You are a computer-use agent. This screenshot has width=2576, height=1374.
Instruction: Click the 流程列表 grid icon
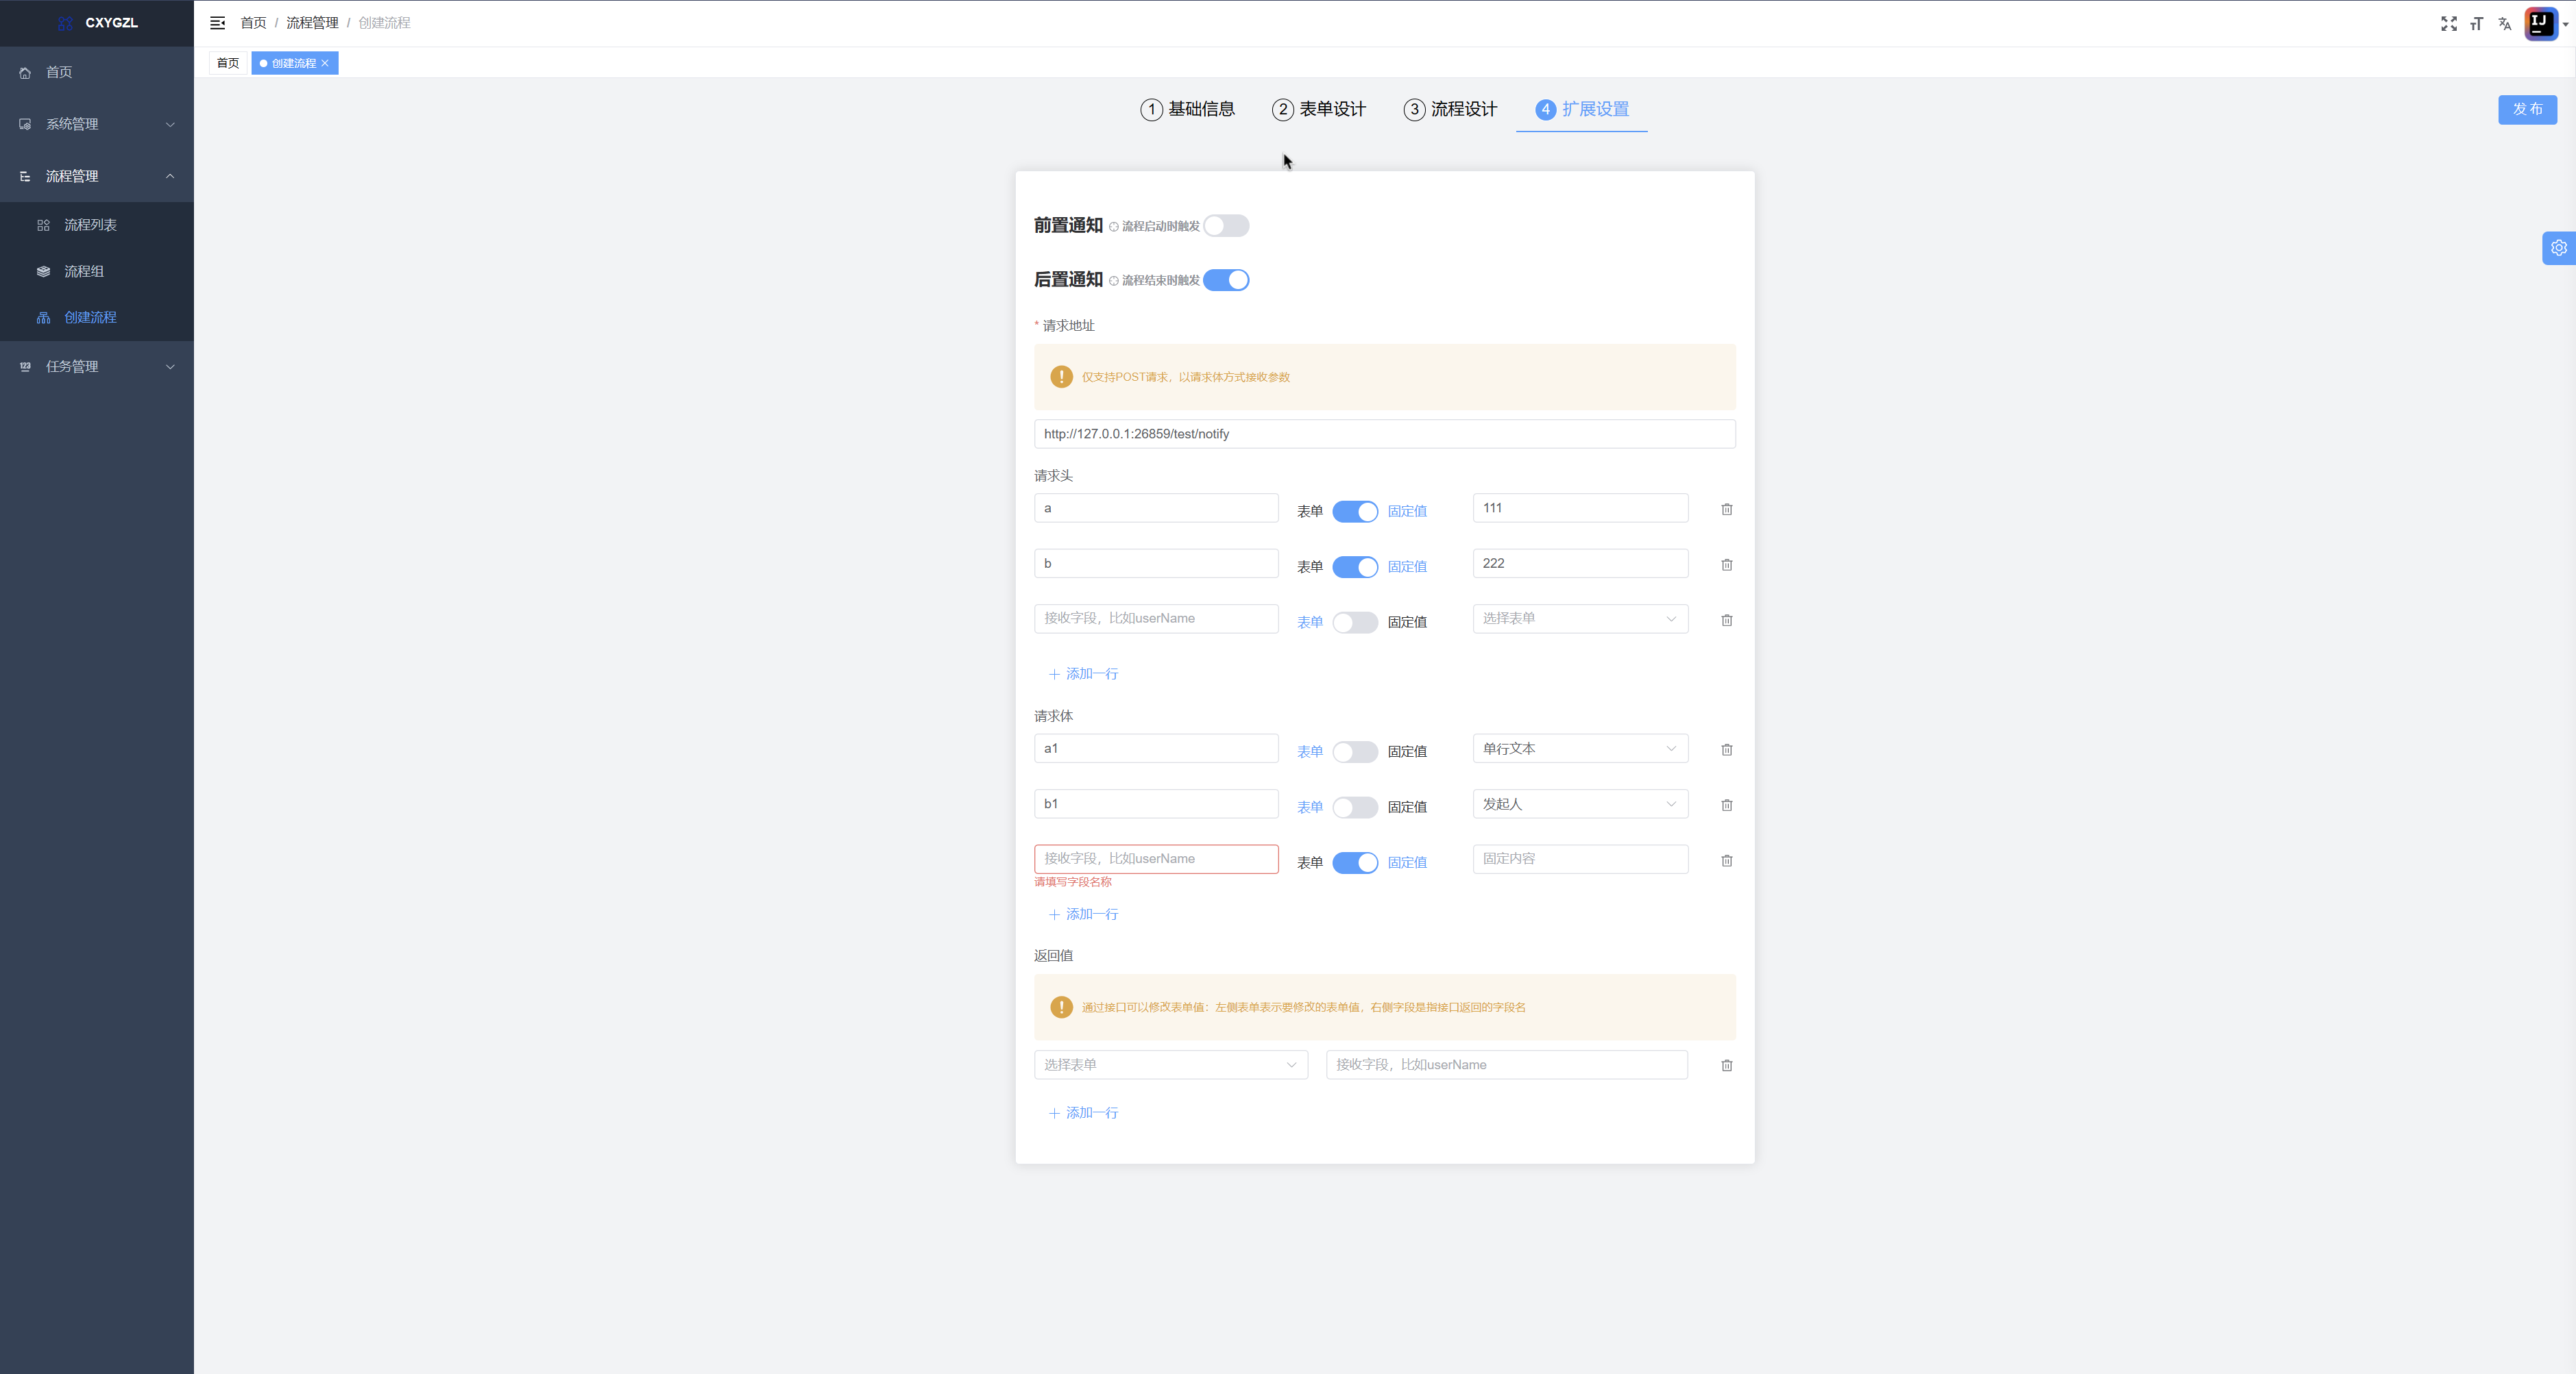pos(43,226)
